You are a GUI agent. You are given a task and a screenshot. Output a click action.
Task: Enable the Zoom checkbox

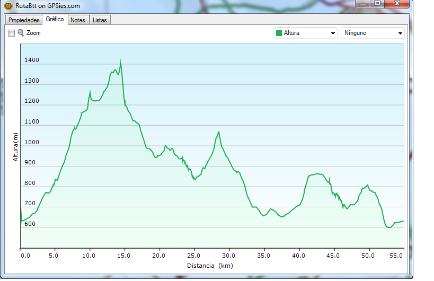[x=11, y=33]
